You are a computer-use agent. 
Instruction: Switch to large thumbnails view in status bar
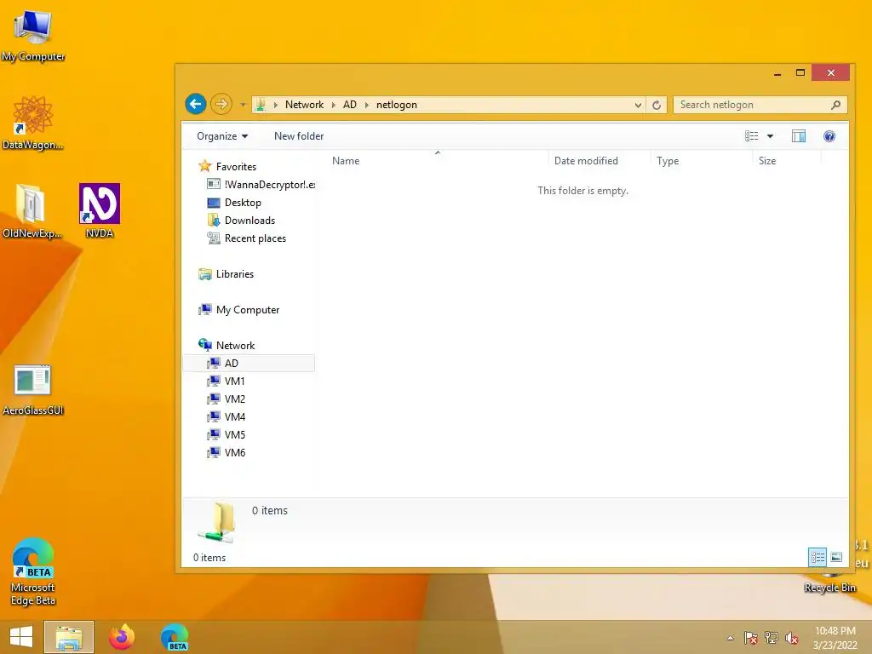coord(836,557)
